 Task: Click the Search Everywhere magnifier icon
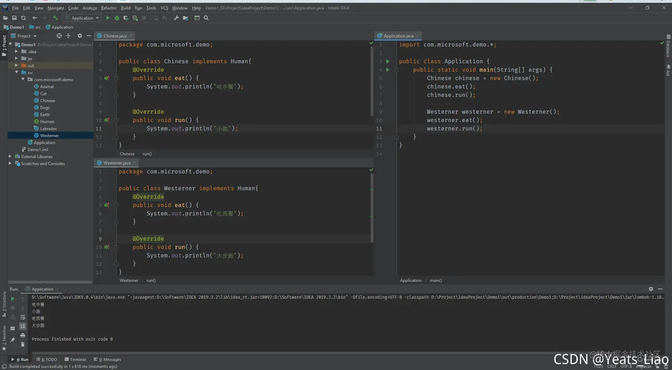(x=206, y=18)
